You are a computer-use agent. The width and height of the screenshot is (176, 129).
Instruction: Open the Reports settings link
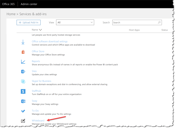tap(36, 61)
